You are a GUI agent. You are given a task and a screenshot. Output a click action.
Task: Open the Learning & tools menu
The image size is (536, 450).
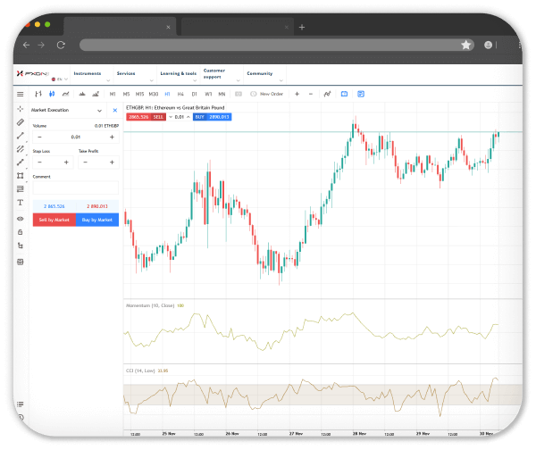(x=178, y=74)
